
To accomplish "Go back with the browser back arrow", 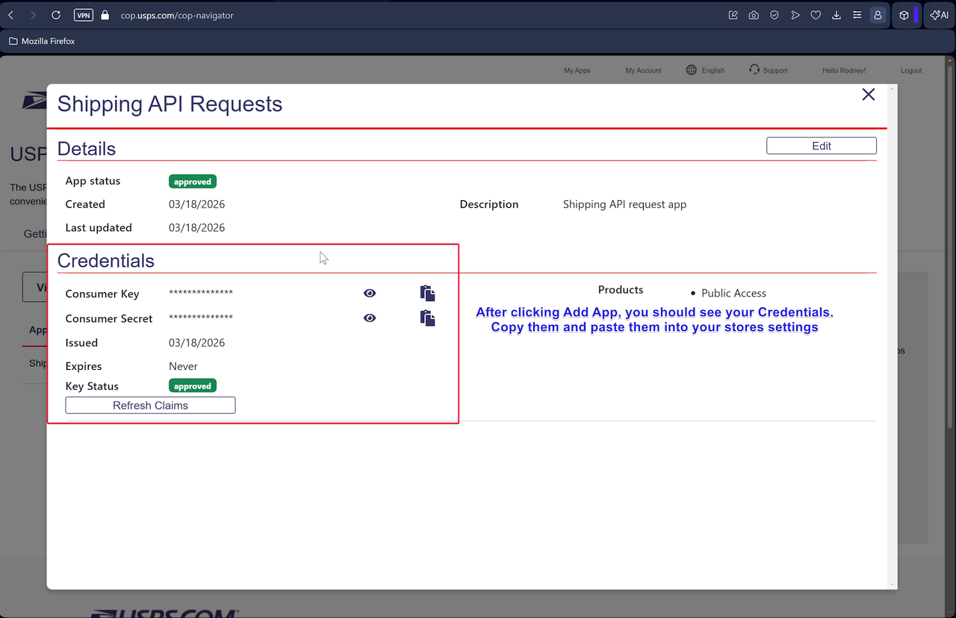I will pyautogui.click(x=10, y=15).
